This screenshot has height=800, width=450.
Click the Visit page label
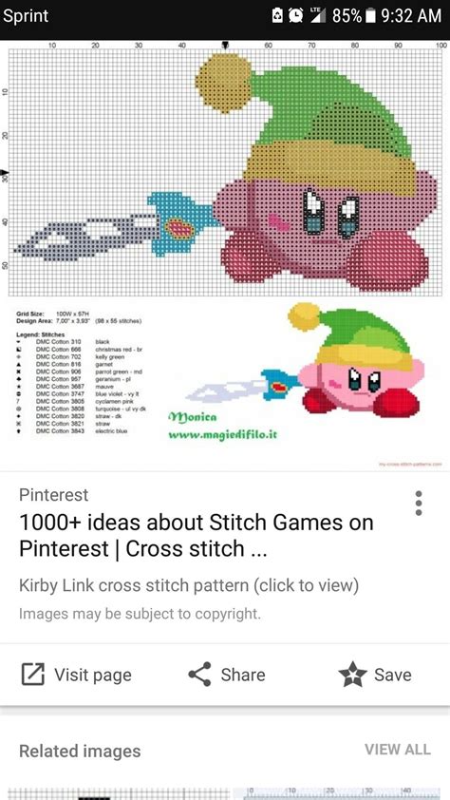(x=93, y=675)
